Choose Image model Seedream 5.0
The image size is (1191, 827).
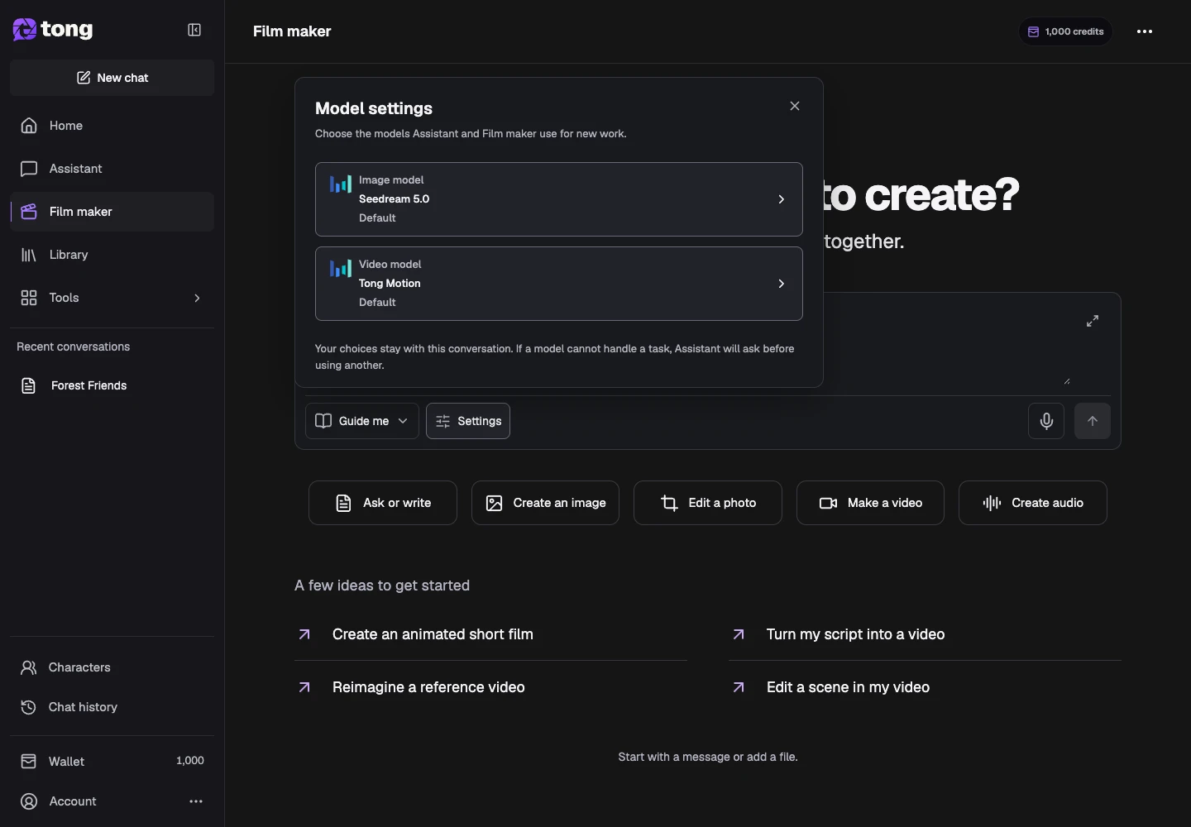click(x=559, y=199)
